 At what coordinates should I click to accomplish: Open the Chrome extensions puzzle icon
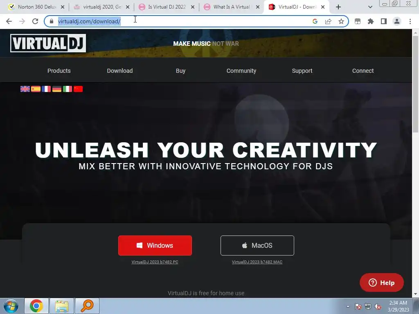[371, 21]
